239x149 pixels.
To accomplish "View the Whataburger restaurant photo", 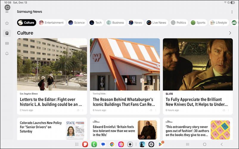I will coord(125,64).
